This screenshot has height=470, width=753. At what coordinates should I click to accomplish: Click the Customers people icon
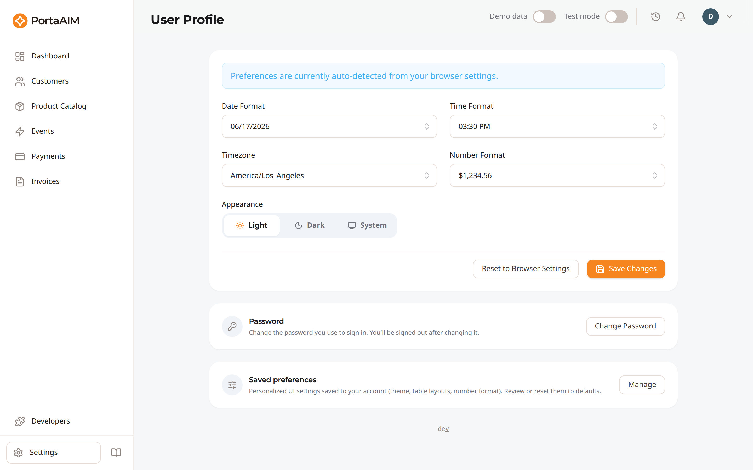coord(20,81)
